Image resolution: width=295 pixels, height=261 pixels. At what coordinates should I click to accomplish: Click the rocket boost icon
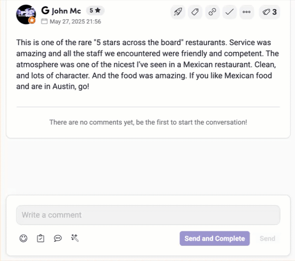[177, 12]
